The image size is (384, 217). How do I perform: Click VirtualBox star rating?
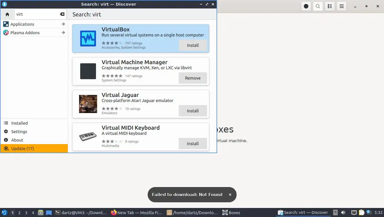[x=112, y=43]
